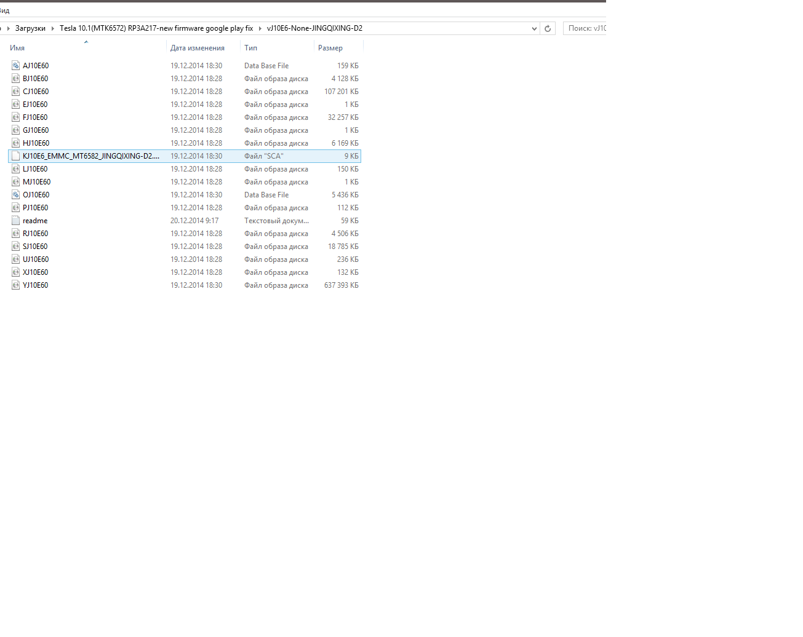803x637 pixels.
Task: Open the address bar history dropdown
Action: click(x=533, y=28)
